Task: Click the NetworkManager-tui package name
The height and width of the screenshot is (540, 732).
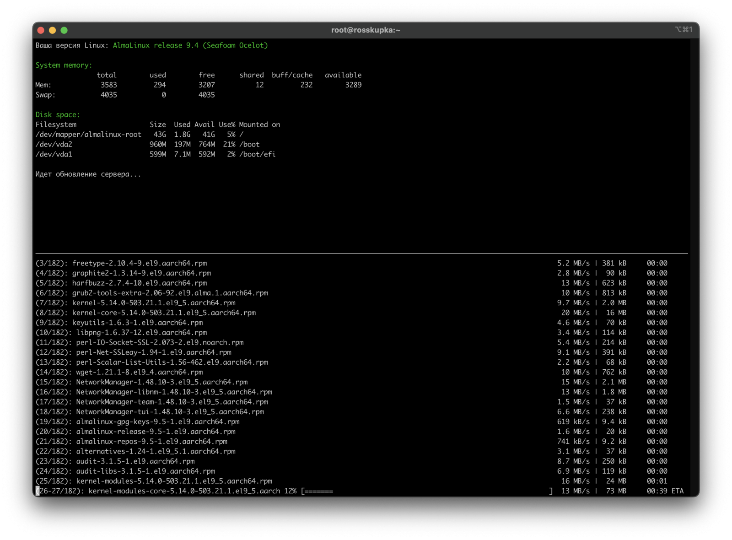Action: click(x=170, y=412)
